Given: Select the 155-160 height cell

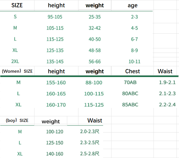Looking at the screenshot, I should [x=56, y=82].
